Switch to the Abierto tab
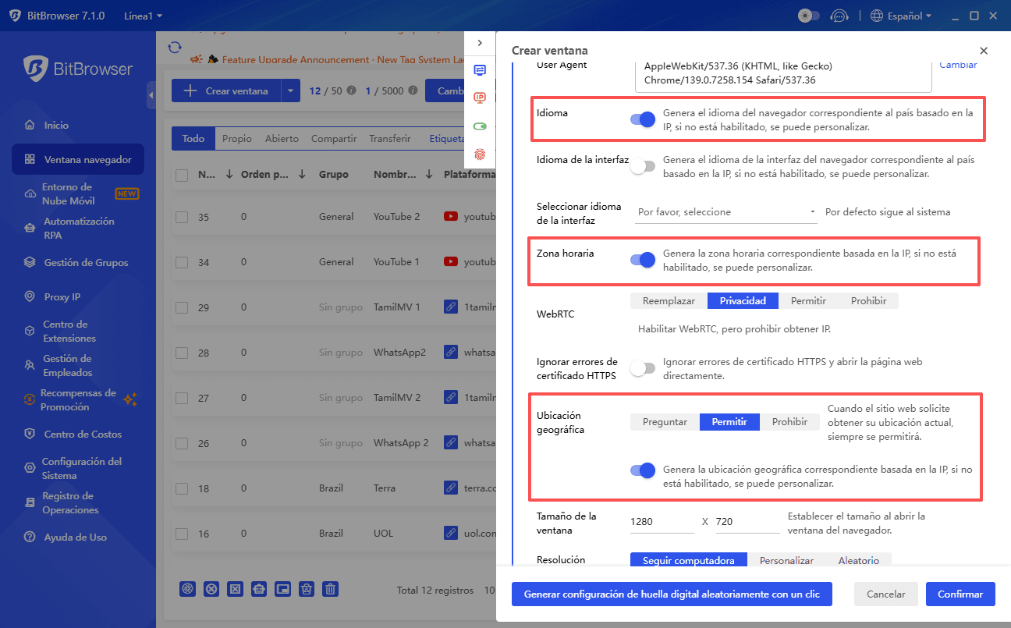 pos(282,139)
